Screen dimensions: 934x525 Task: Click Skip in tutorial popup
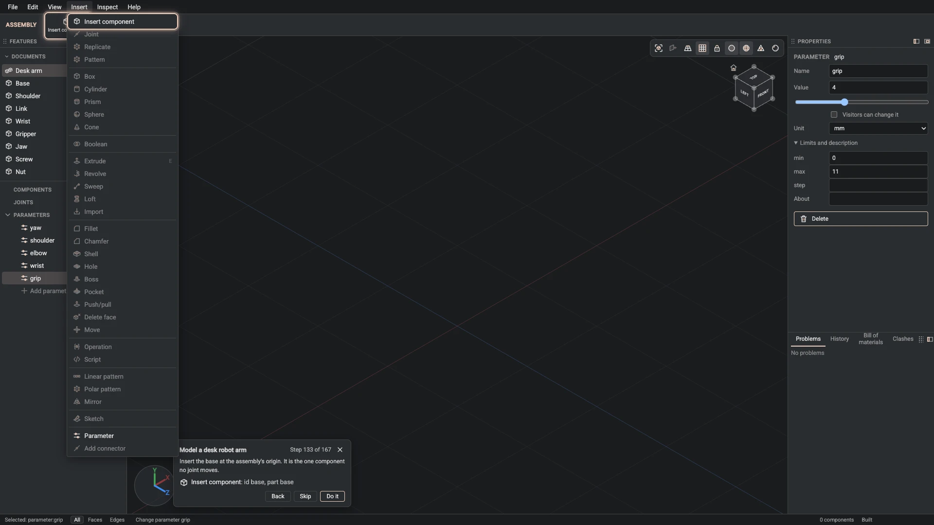pyautogui.click(x=305, y=496)
